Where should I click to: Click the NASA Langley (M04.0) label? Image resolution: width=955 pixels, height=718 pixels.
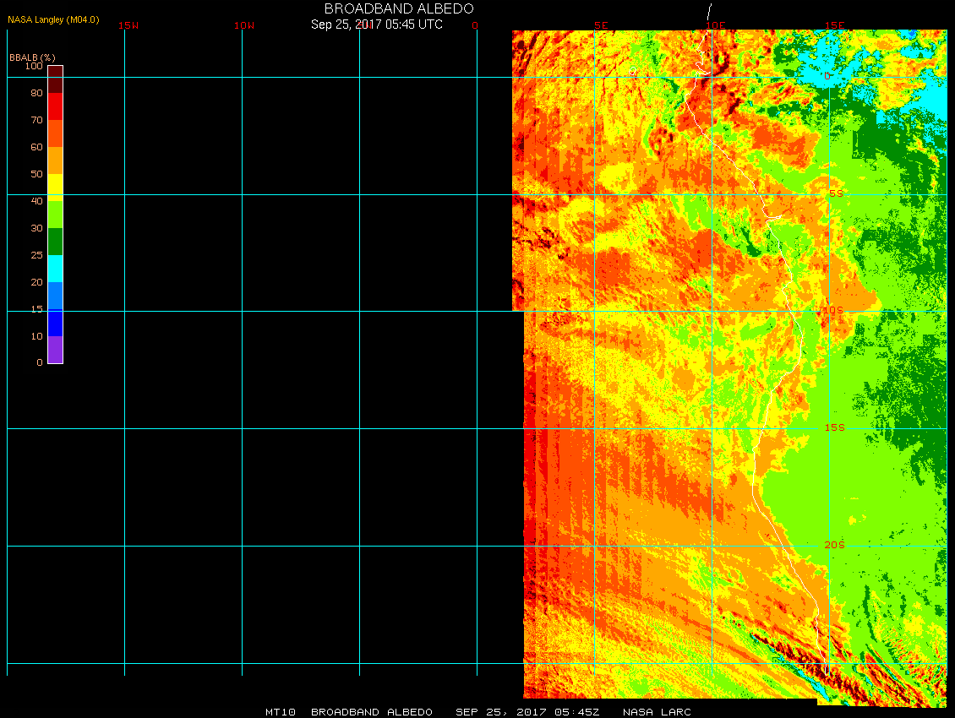(53, 19)
